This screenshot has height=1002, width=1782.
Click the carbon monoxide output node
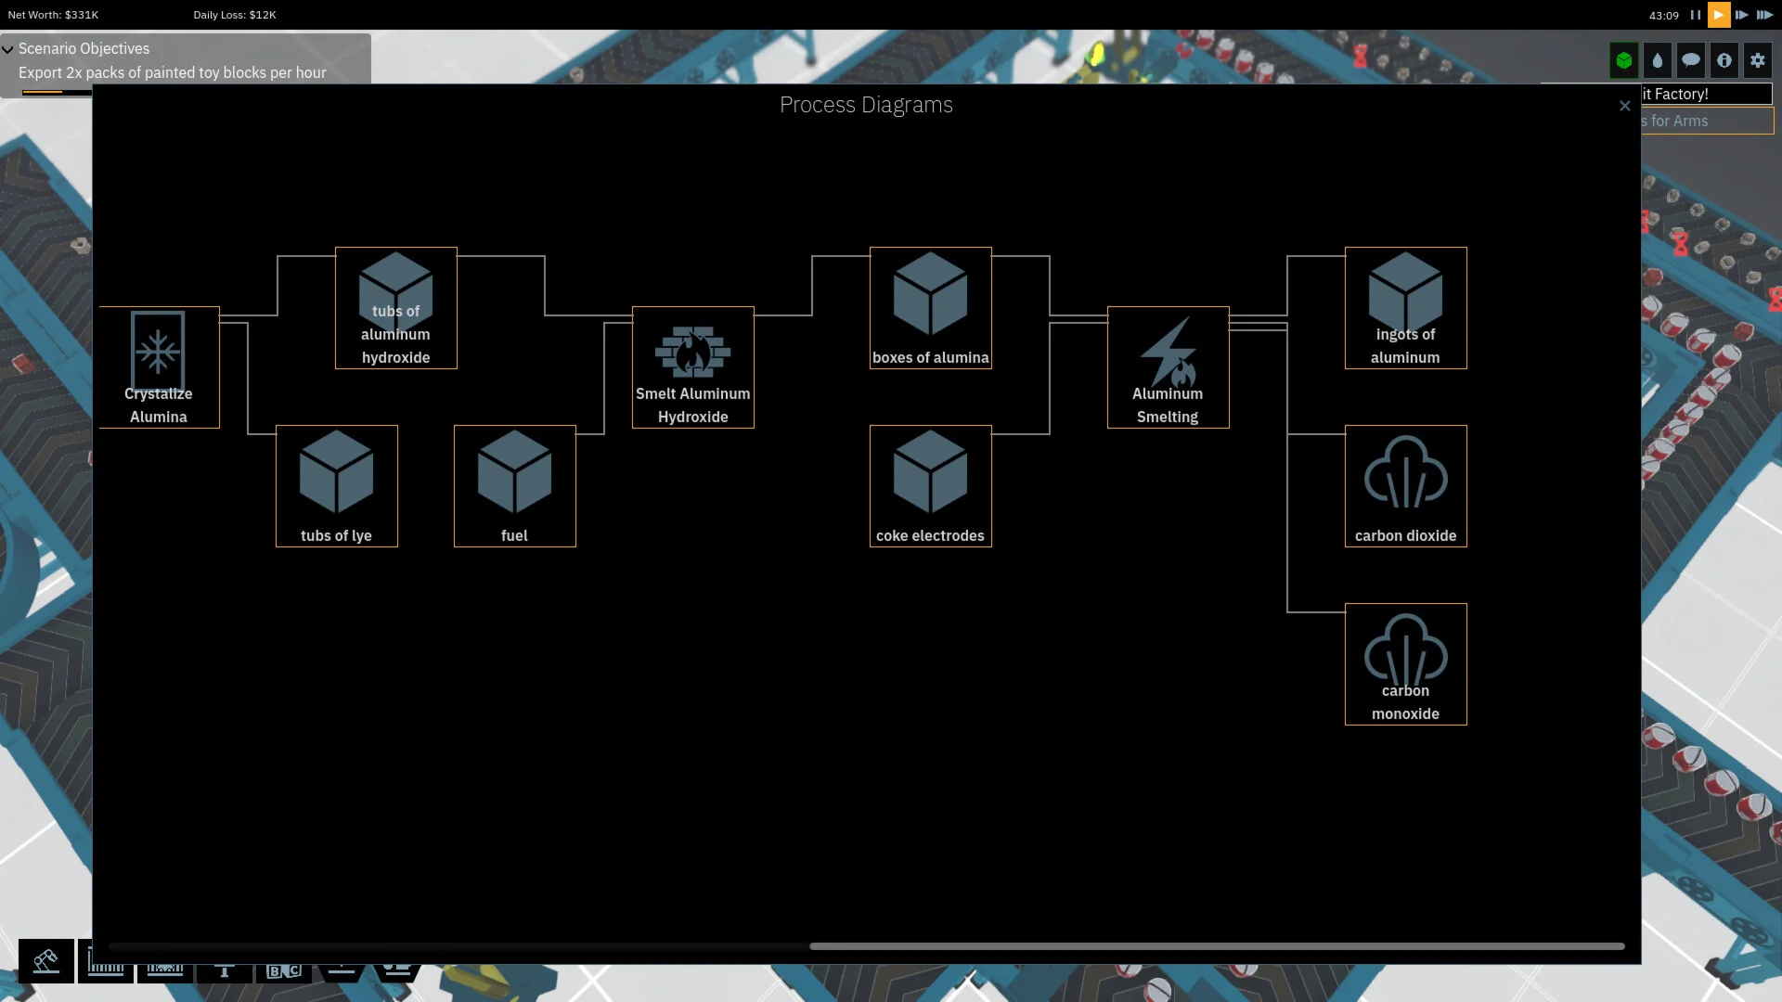pyautogui.click(x=1405, y=664)
